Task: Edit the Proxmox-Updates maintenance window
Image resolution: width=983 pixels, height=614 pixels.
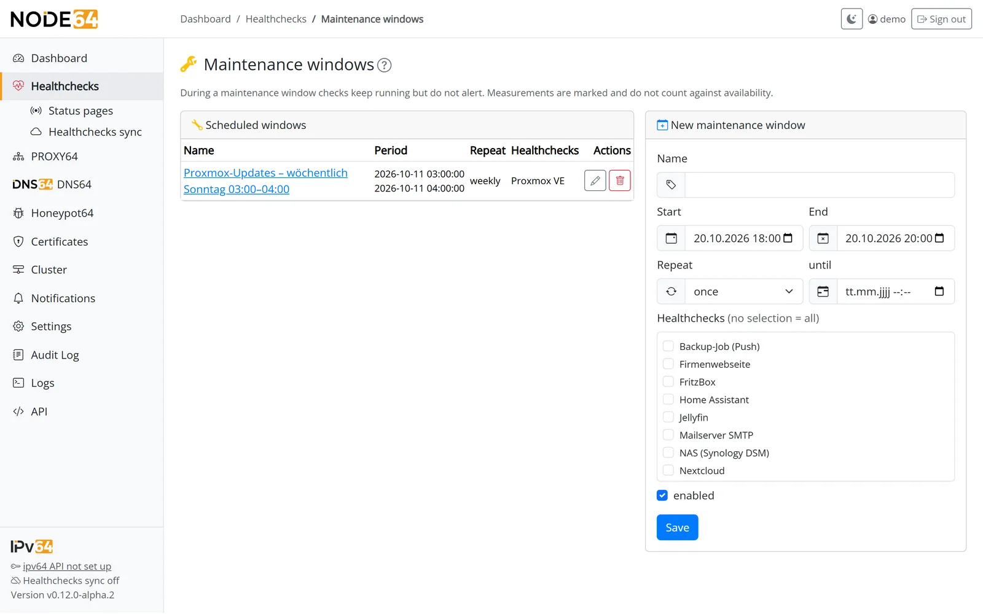Action: [x=595, y=181]
